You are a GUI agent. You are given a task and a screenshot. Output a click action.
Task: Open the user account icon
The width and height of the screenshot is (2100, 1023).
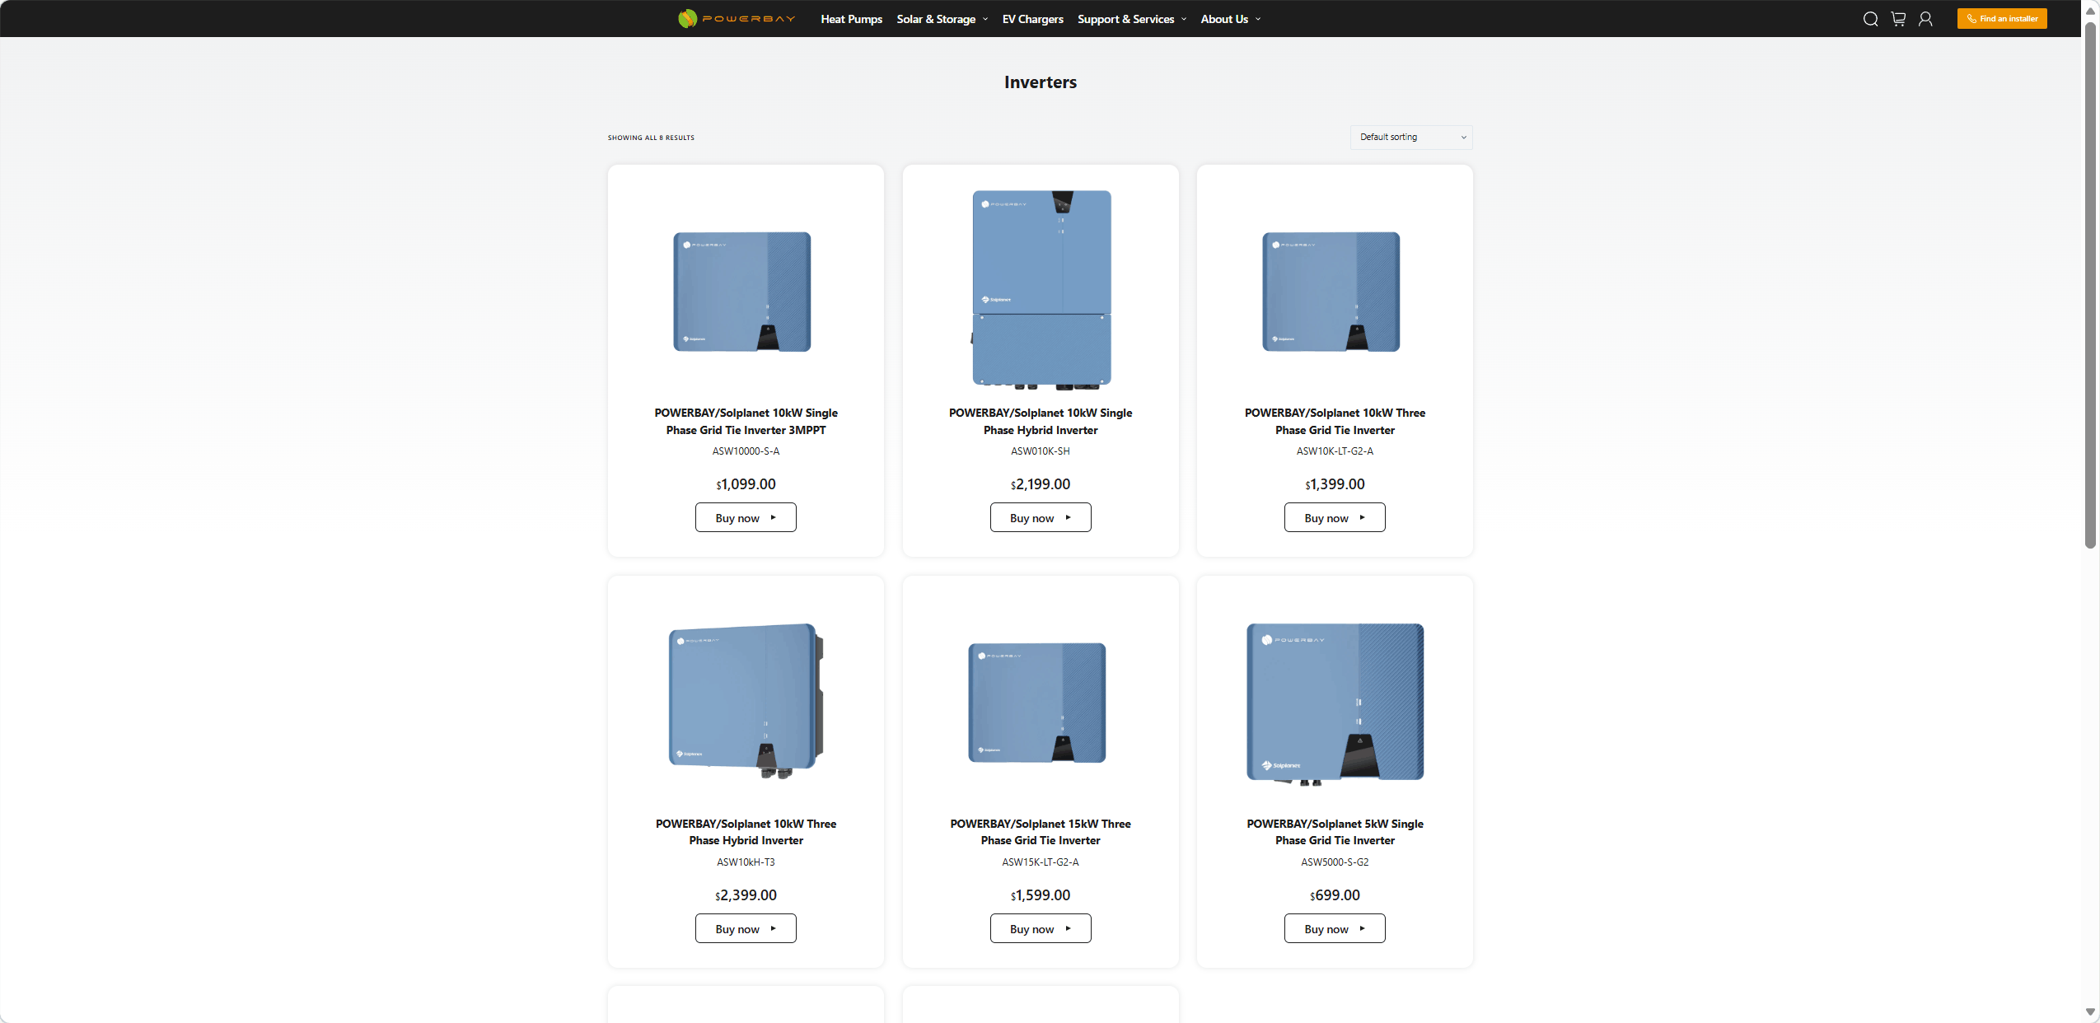tap(1925, 19)
